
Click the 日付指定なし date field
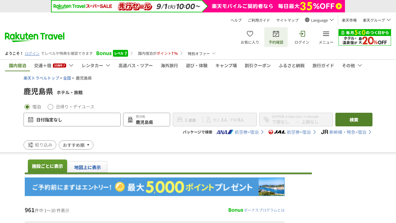(x=72, y=120)
